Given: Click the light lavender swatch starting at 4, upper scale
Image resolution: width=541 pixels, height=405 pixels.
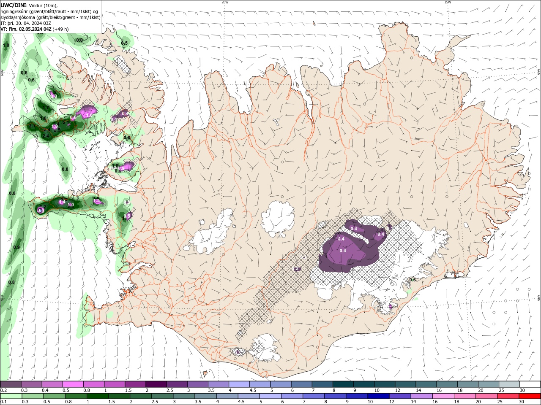Looking at the screenshot, I should (x=238, y=384).
